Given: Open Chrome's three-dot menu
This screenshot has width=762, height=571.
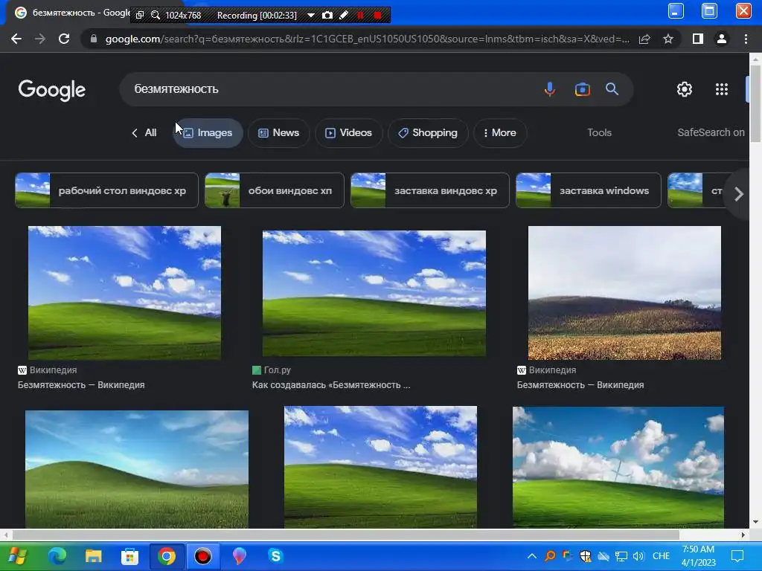Looking at the screenshot, I should 746,39.
